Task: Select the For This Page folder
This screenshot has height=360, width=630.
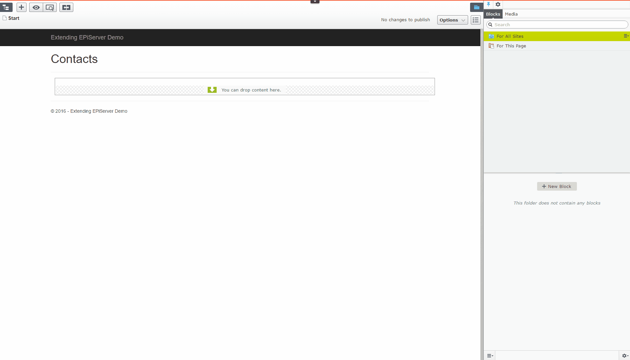Action: [557, 46]
